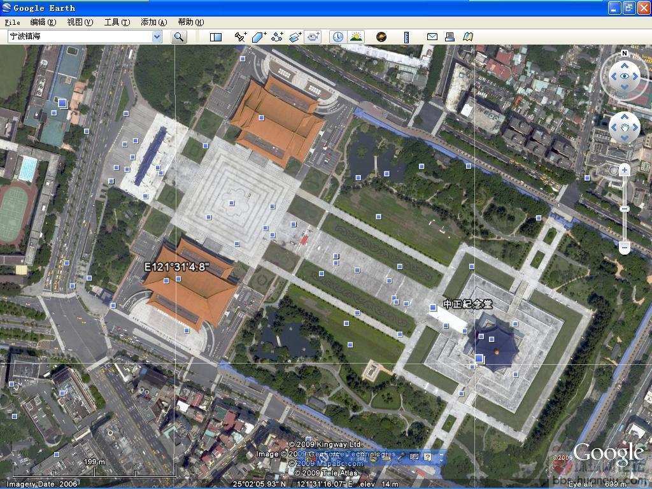Zoom in with the plus button

pyautogui.click(x=624, y=170)
